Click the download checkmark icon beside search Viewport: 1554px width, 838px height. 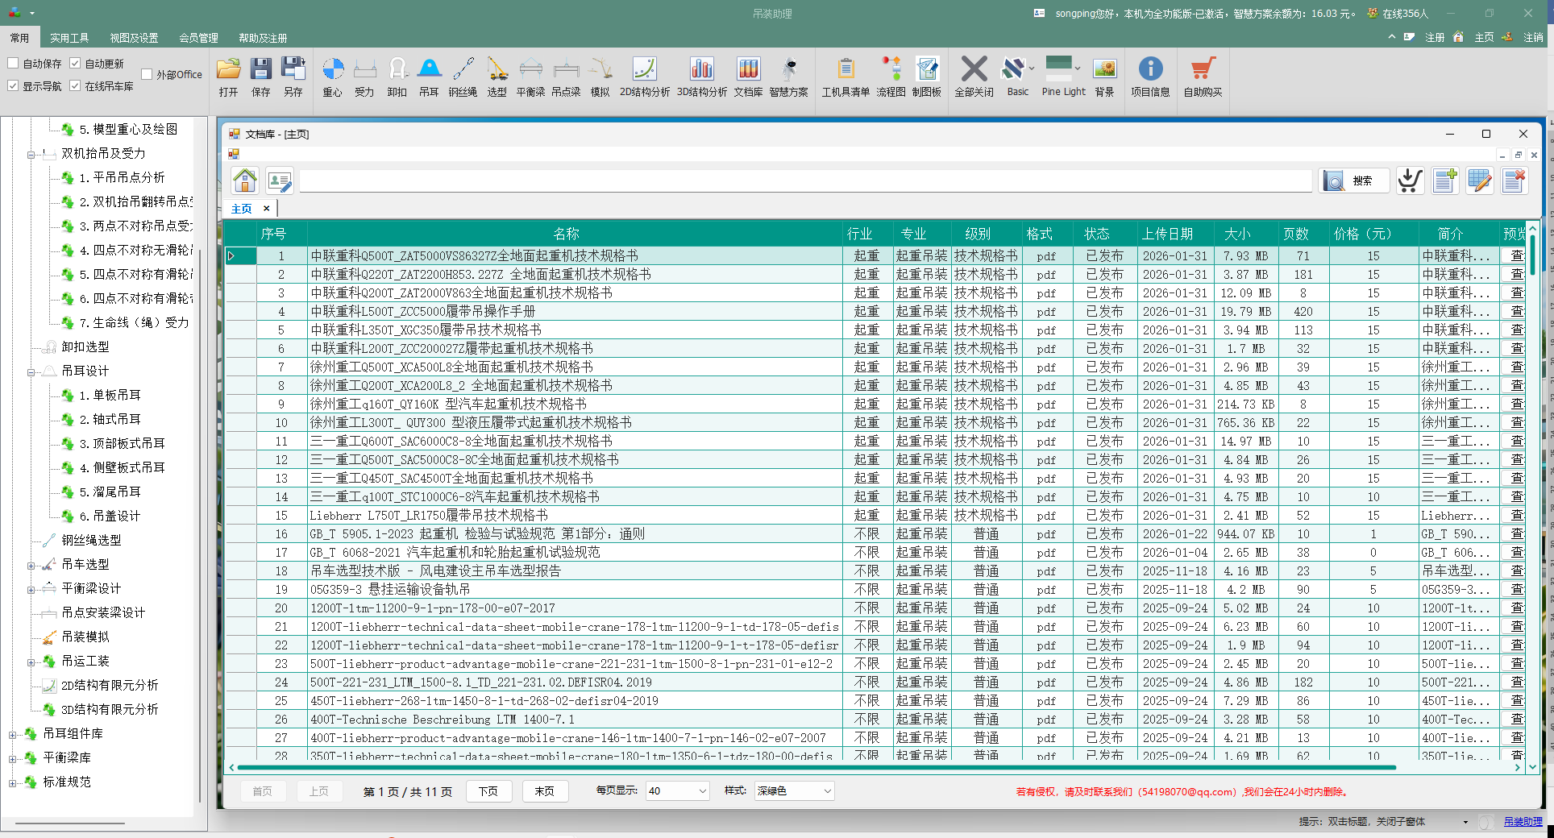click(x=1411, y=180)
